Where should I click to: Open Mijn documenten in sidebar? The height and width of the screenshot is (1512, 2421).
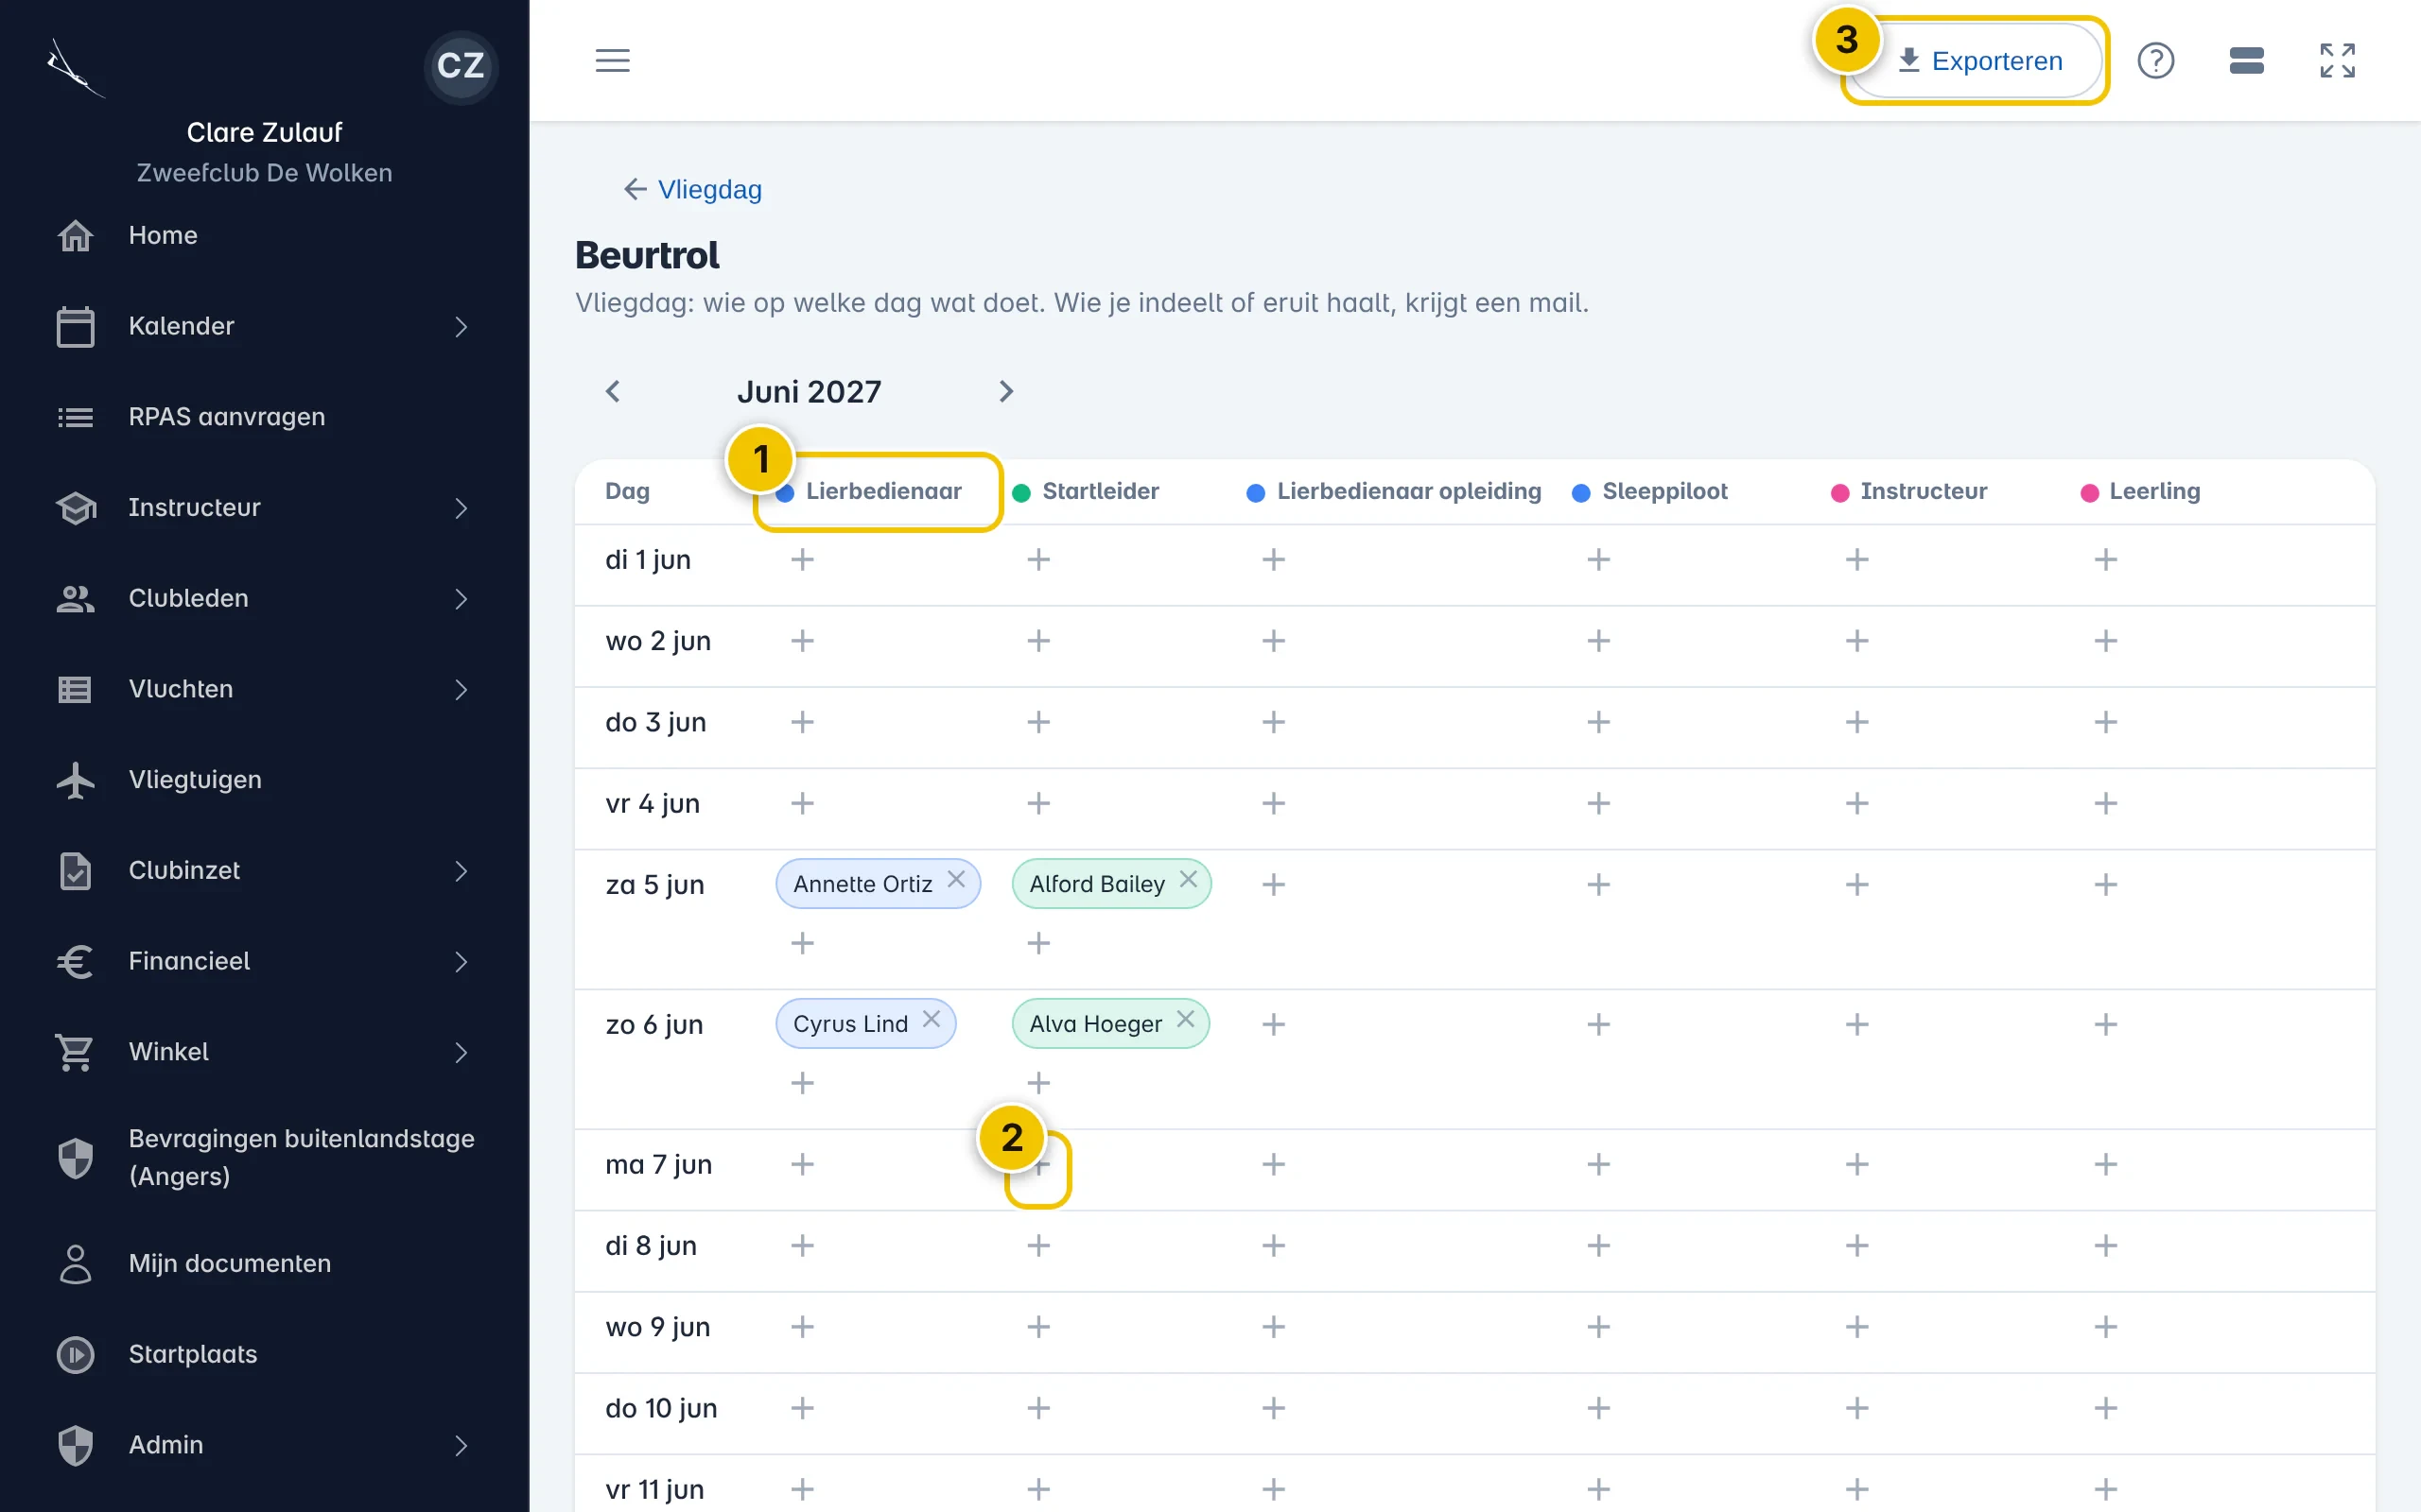point(264,1264)
